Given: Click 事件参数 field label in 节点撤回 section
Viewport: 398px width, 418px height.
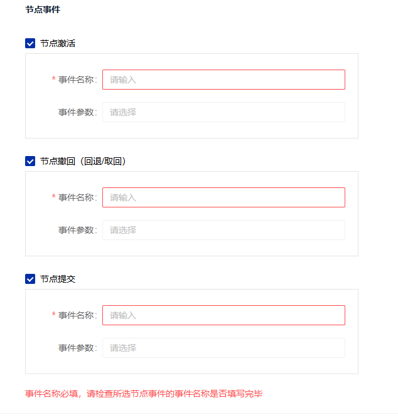Looking at the screenshot, I should [x=76, y=230].
